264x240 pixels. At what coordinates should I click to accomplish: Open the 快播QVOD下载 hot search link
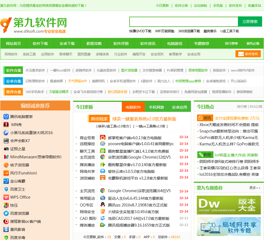(140, 31)
